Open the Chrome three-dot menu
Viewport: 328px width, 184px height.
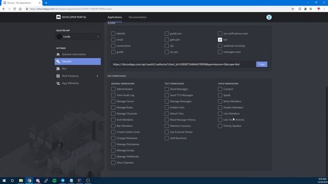point(324,9)
